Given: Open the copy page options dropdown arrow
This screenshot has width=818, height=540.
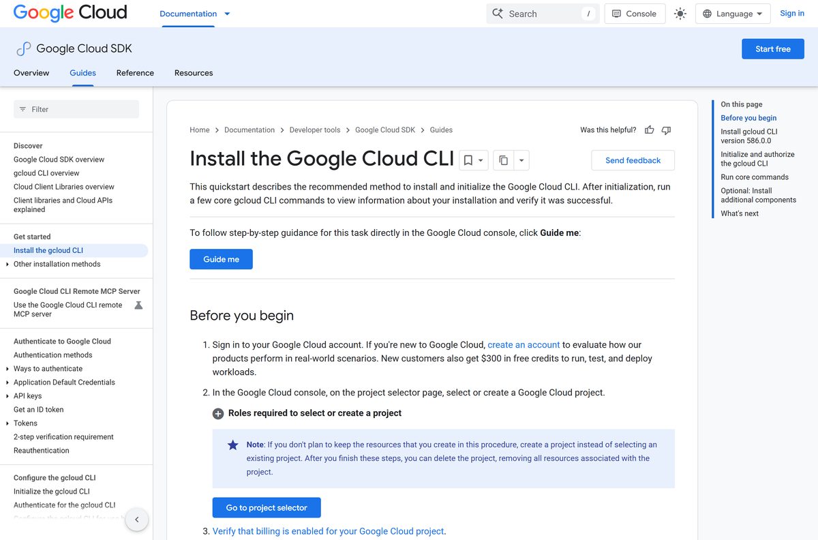Looking at the screenshot, I should [521, 160].
